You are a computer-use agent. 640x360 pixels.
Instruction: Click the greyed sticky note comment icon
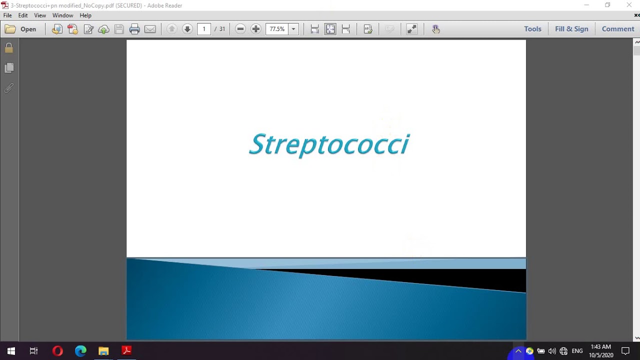[x=389, y=29]
